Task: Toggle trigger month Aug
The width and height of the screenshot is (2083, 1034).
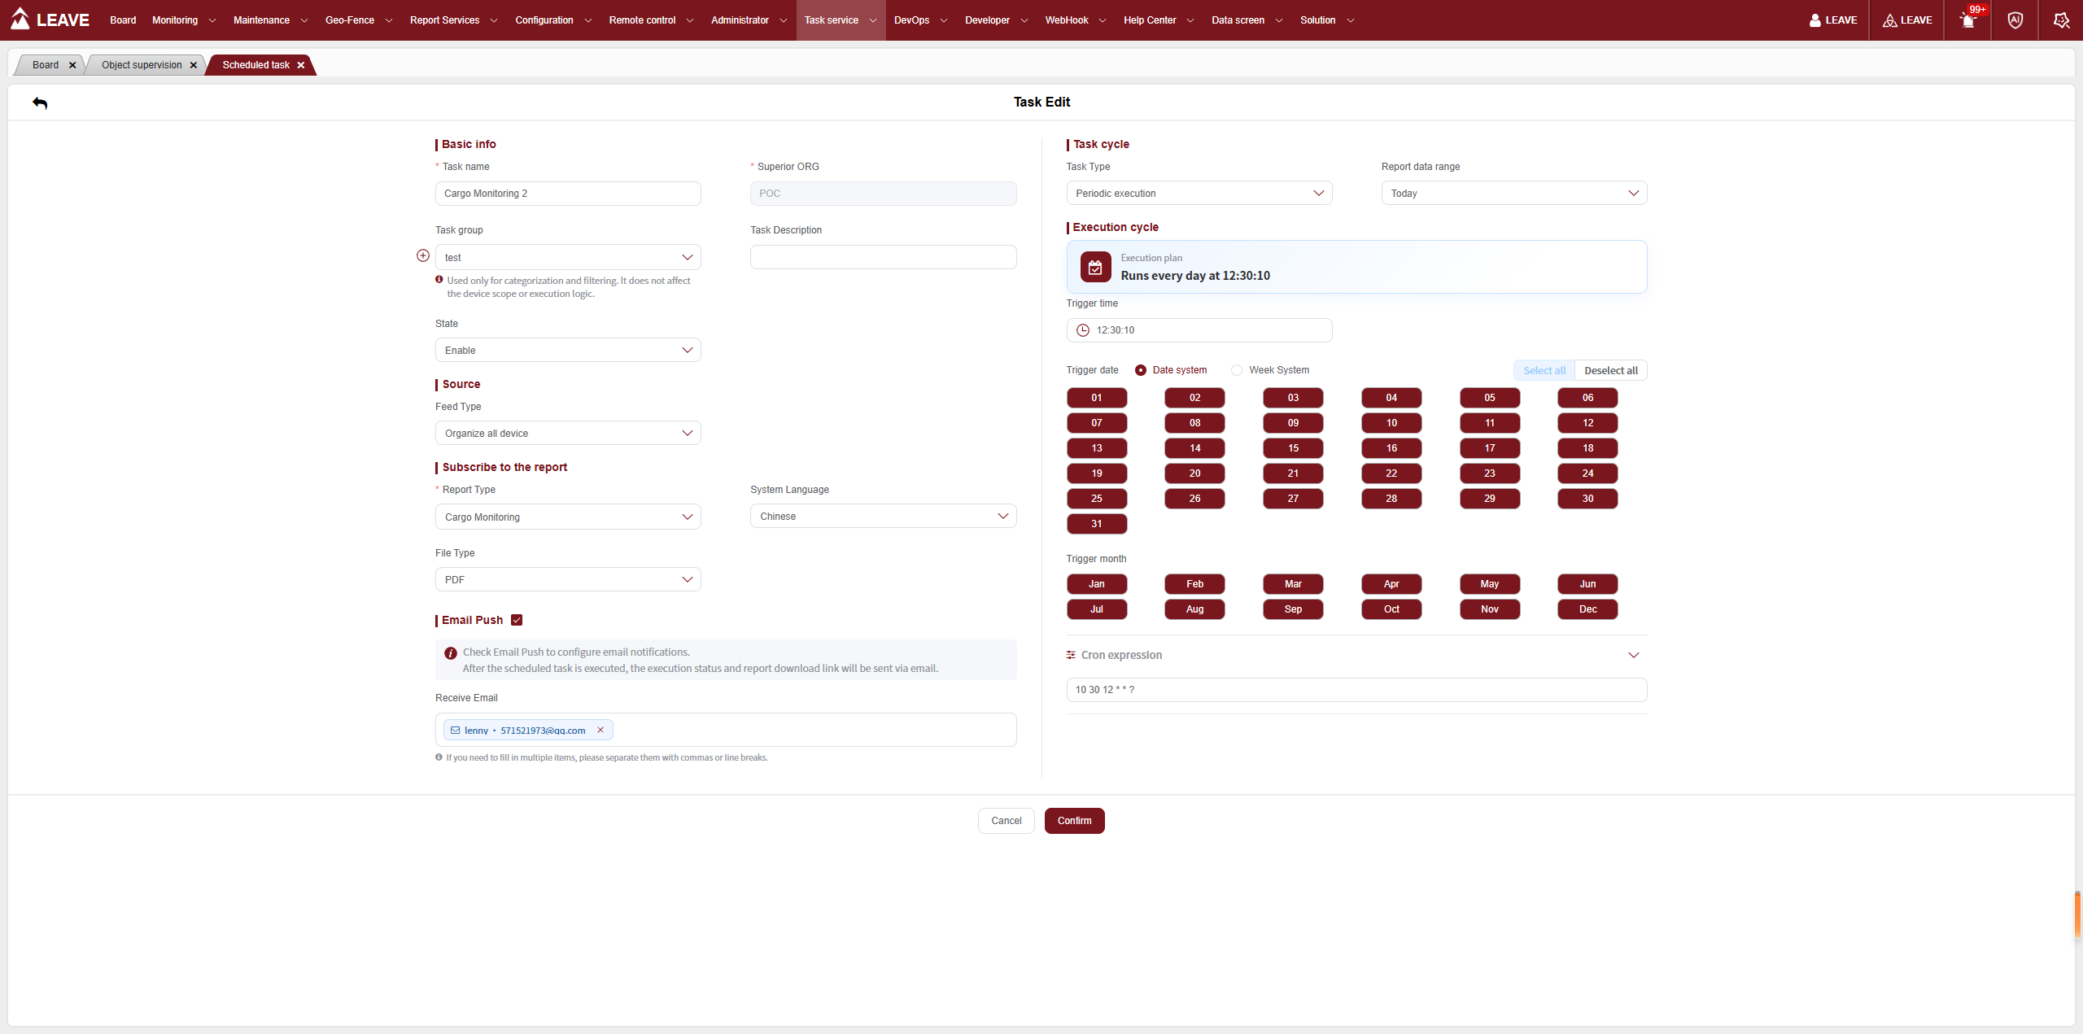Action: tap(1194, 609)
